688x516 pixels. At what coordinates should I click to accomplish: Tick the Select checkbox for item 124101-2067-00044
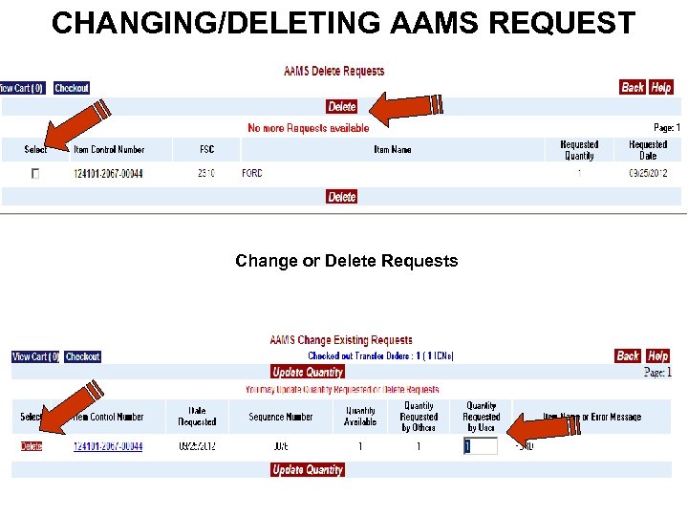coord(35,173)
